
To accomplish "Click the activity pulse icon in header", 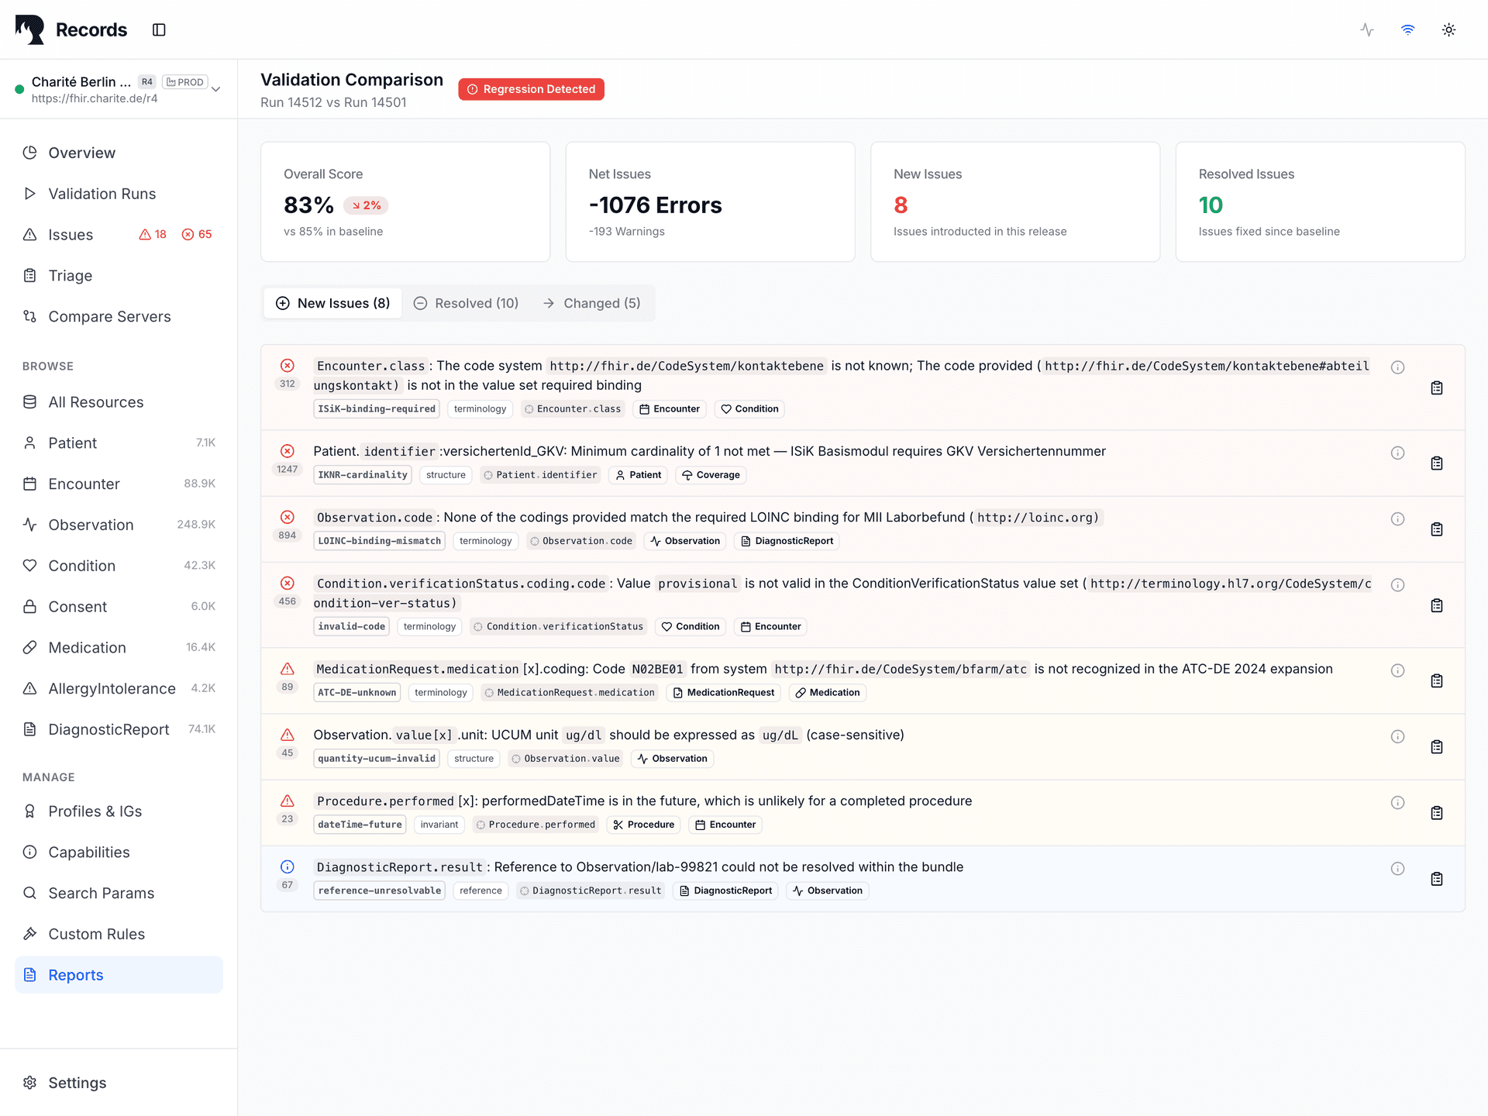I will click(x=1367, y=29).
